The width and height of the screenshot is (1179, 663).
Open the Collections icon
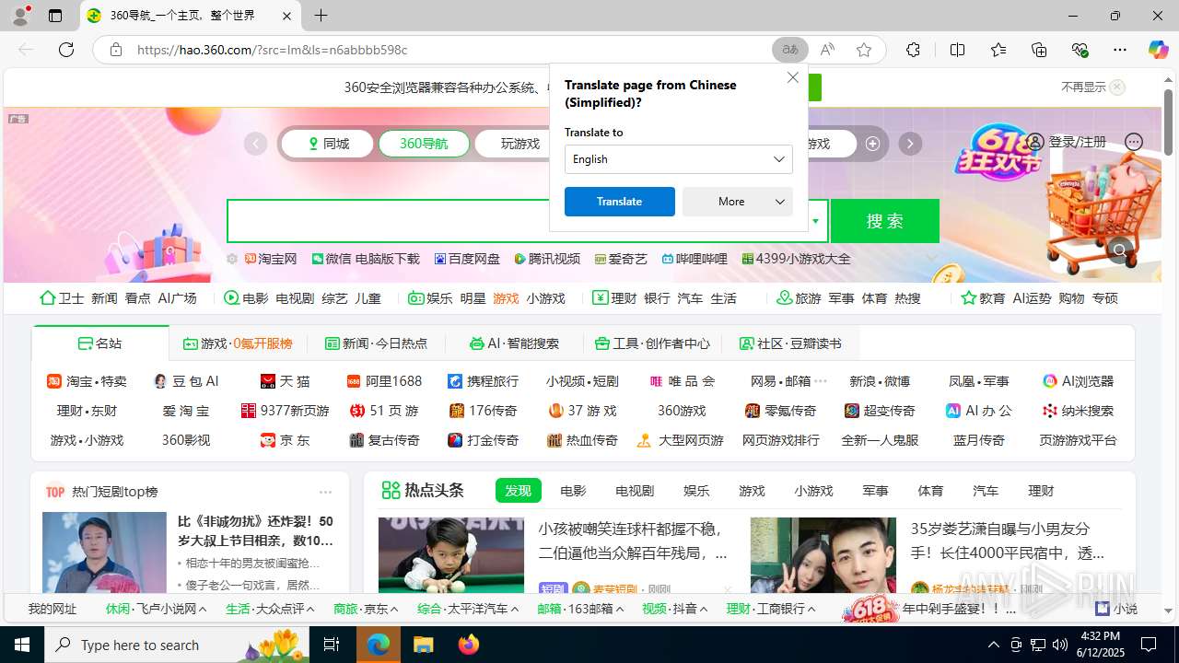coord(1039,50)
